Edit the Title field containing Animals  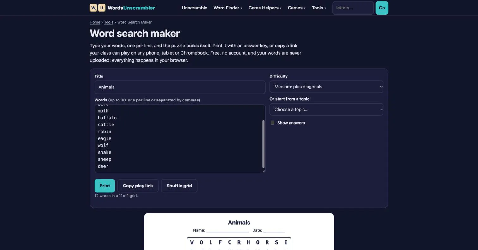pos(180,87)
